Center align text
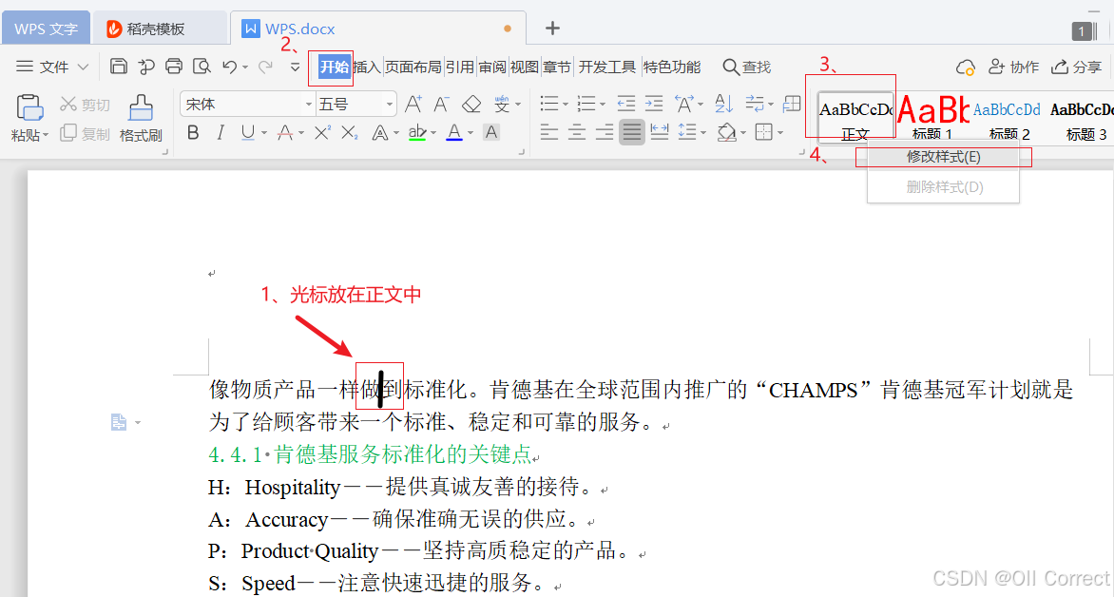Screen dimensions: 1114x597 577,132
